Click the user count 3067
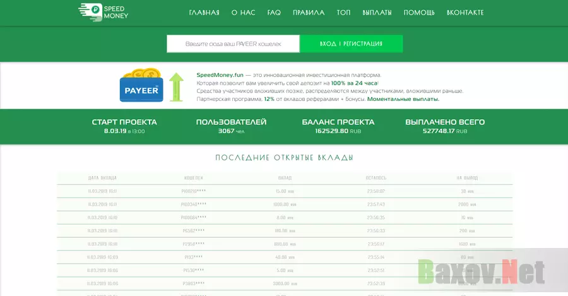 [x=227, y=131]
